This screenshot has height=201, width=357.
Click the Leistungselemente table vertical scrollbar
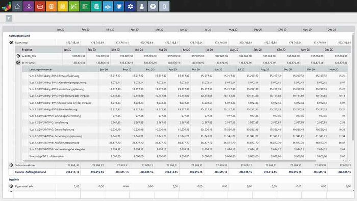347,116
